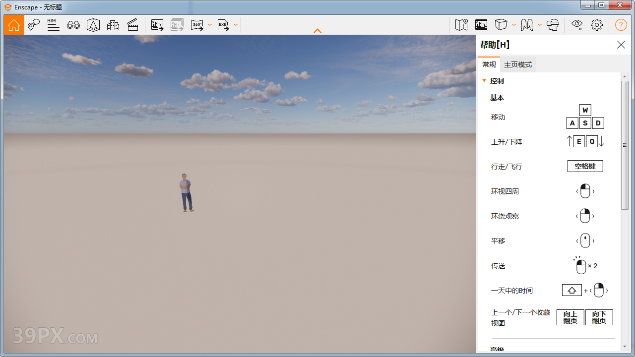The width and height of the screenshot is (635, 357).
Task: Open the visual settings eye icon
Action: click(576, 24)
